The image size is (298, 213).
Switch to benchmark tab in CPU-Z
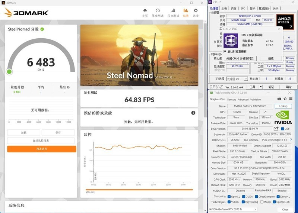(x=264, y=9)
